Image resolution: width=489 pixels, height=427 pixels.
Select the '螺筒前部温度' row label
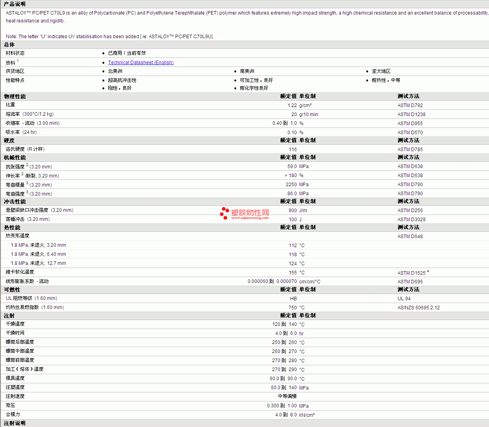pyautogui.click(x=20, y=360)
